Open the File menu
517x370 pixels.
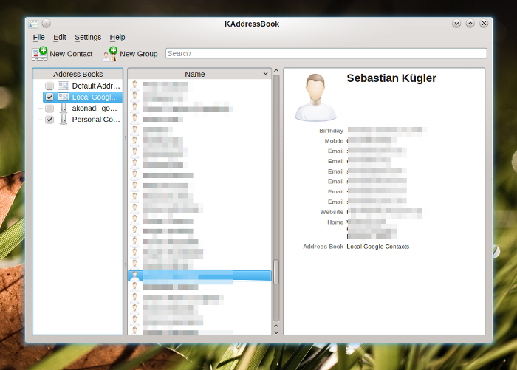point(38,37)
